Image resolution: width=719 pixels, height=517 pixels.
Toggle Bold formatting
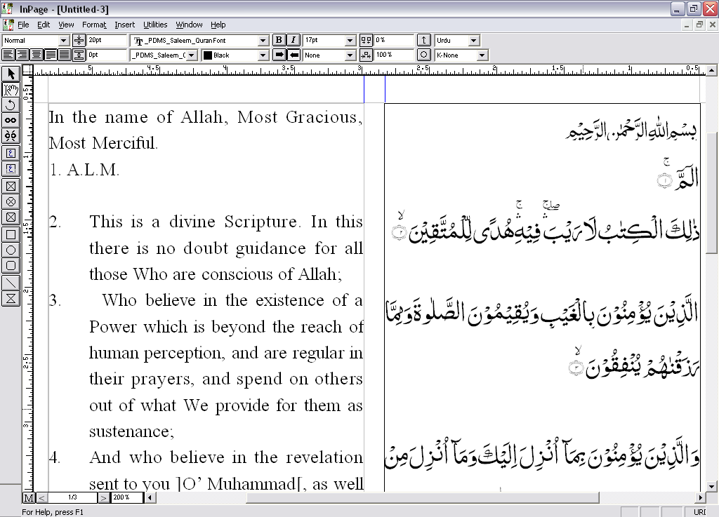(x=279, y=40)
